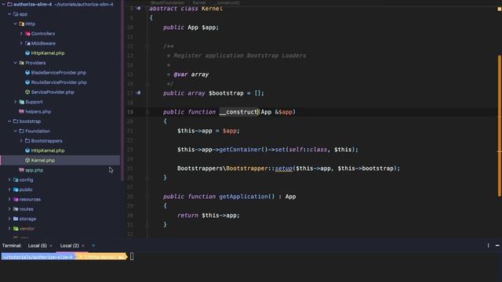Collapse the Providers folder chevron
Image resolution: width=502 pixels, height=282 pixels.
pyautogui.click(x=15, y=63)
